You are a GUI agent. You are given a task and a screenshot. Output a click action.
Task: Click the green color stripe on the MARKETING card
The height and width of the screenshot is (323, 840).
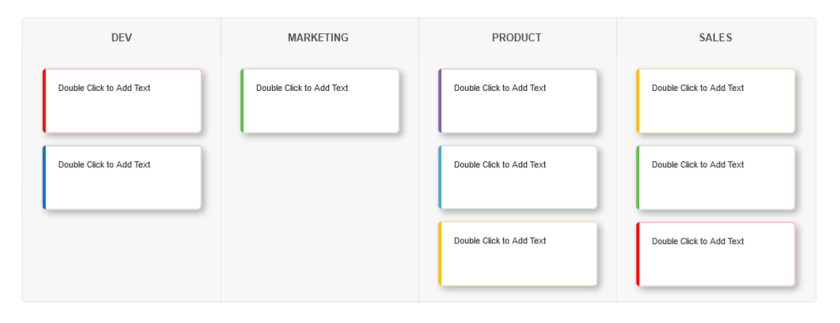[242, 101]
